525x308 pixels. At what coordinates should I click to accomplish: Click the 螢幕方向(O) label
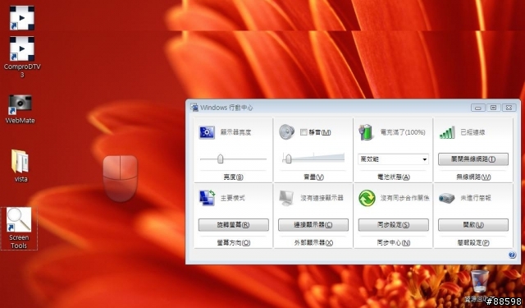[233, 242]
